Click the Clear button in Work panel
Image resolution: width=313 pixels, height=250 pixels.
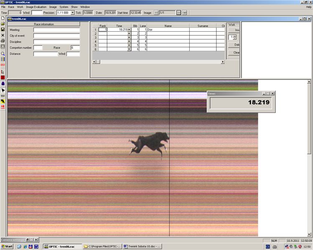pyautogui.click(x=234, y=52)
